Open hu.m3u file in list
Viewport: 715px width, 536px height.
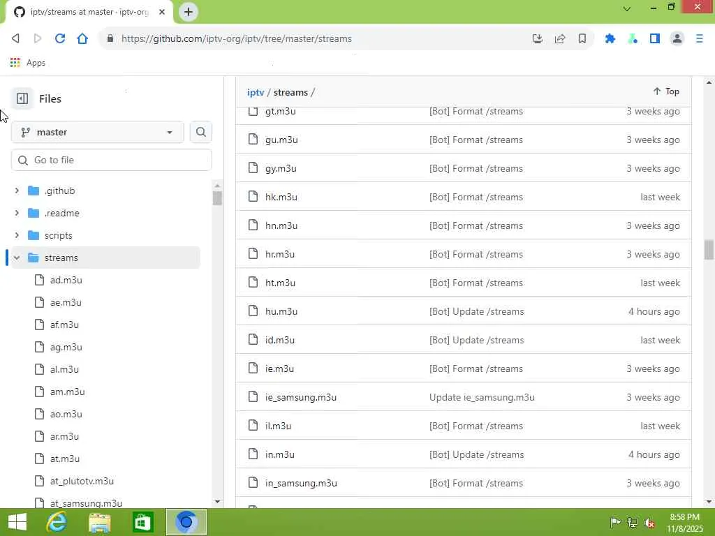point(281,311)
